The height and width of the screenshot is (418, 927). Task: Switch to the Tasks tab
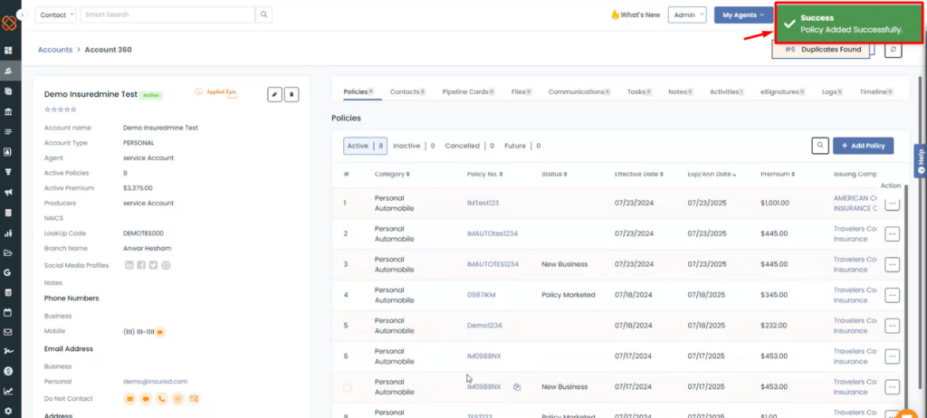639,92
